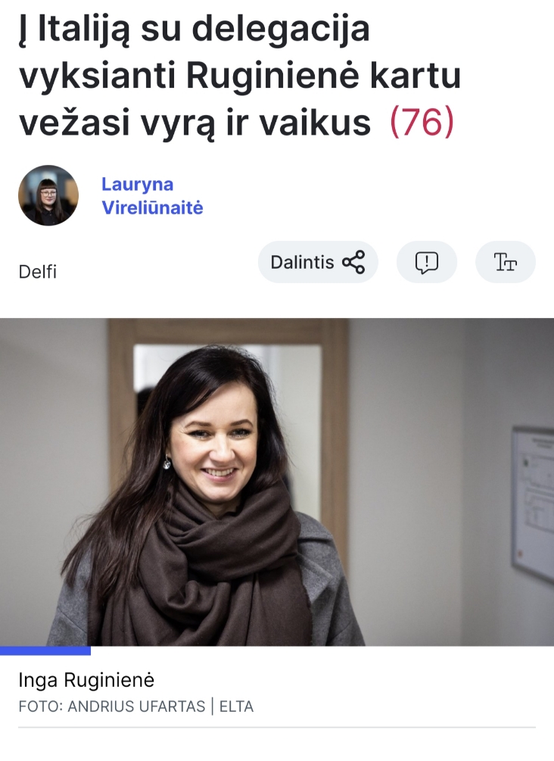Click the blue gallery progress indicator bar
The height and width of the screenshot is (761, 554).
(x=45, y=651)
